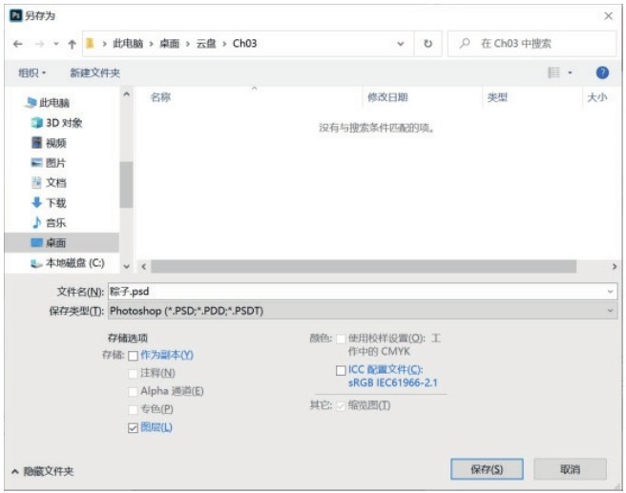Create a folder with 新建文件夹
This screenshot has height=493, width=626.
pos(95,72)
